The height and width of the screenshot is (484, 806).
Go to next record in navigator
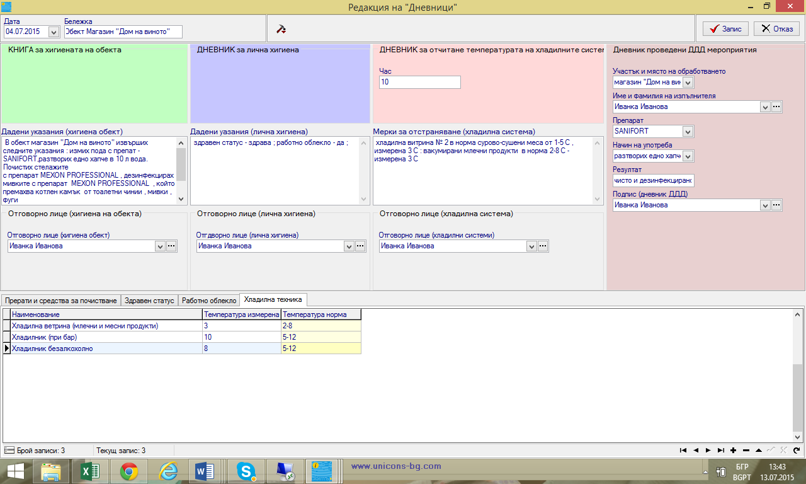point(708,450)
